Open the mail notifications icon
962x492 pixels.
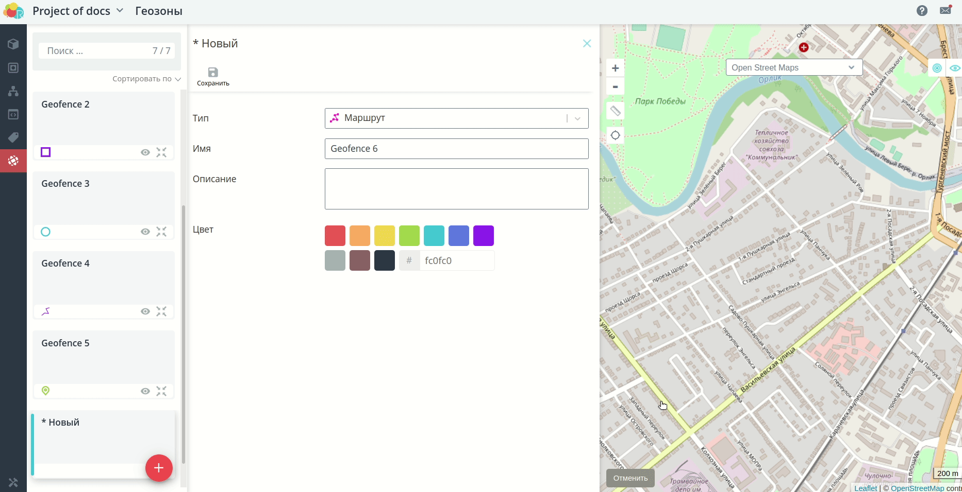[946, 10]
